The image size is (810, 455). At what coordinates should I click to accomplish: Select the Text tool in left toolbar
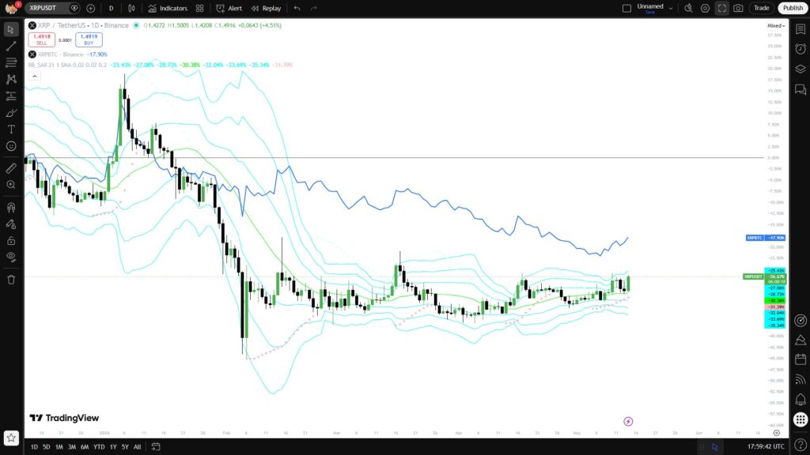click(11, 130)
